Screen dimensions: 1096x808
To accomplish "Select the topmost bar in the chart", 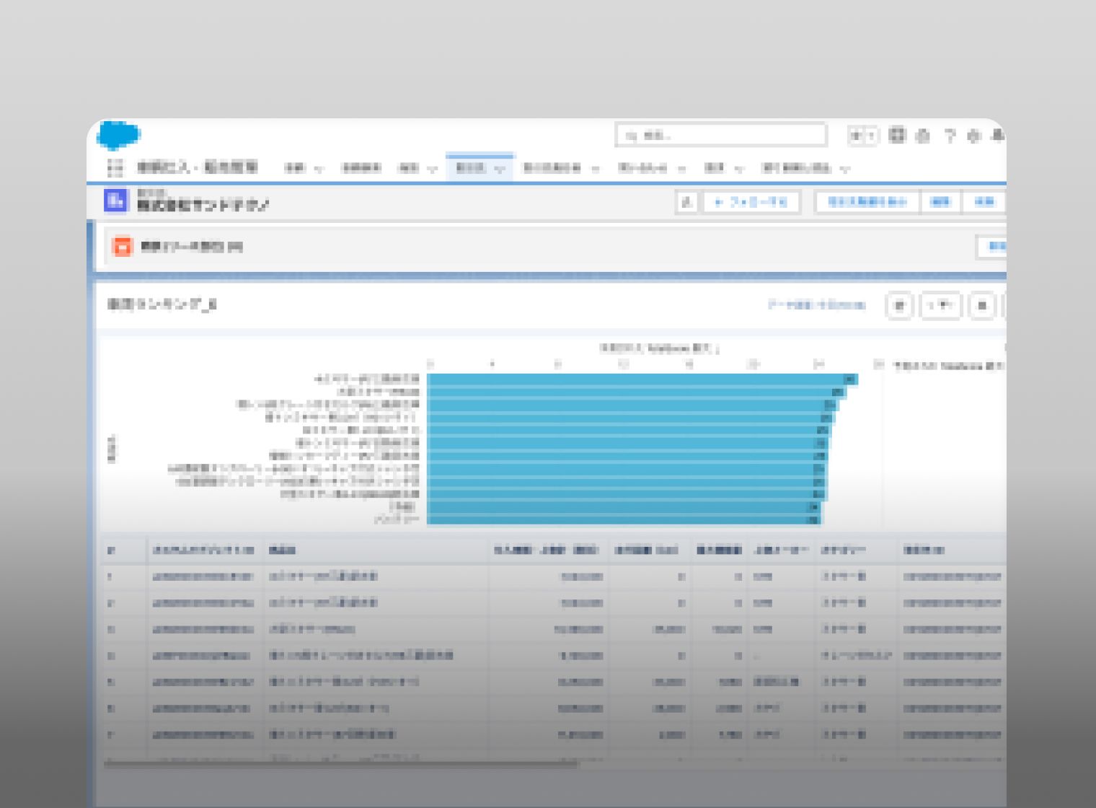I will (642, 379).
